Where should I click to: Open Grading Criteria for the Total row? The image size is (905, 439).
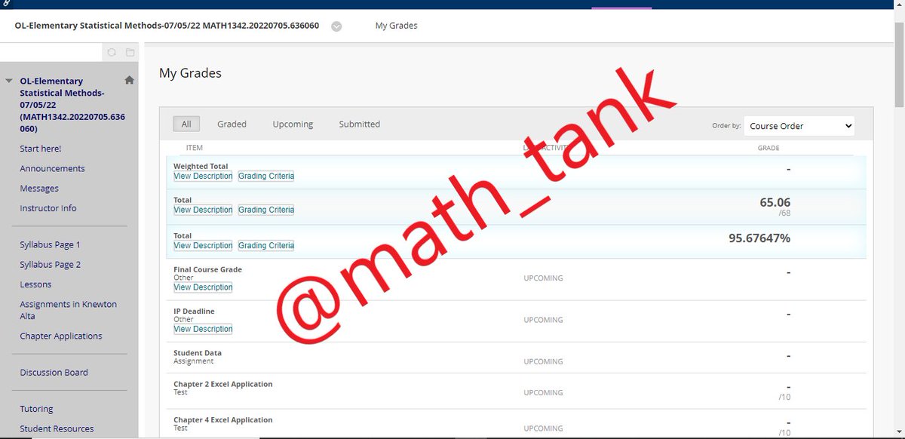click(265, 209)
